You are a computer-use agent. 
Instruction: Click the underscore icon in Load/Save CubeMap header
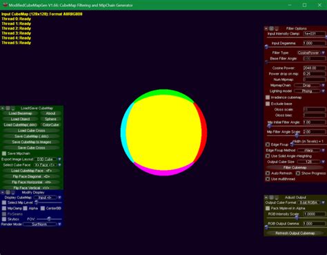pyautogui.click(x=13, y=108)
